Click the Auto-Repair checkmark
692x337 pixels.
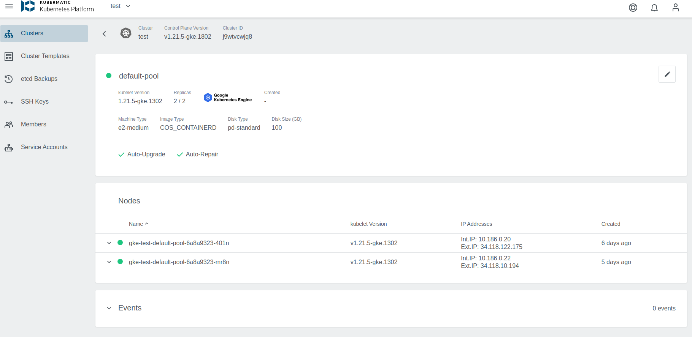point(180,154)
